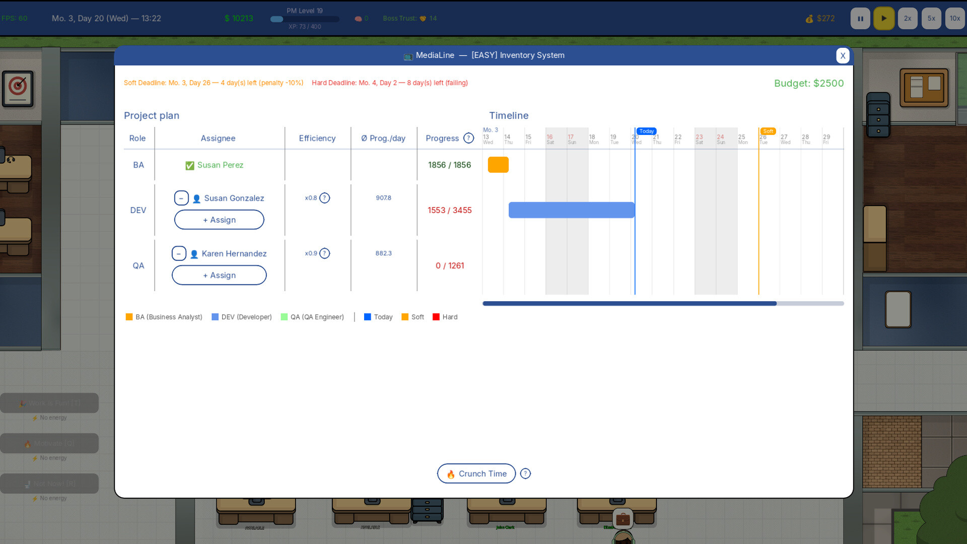
Task: Select Susan Gonzalez person icon
Action: [x=196, y=198]
